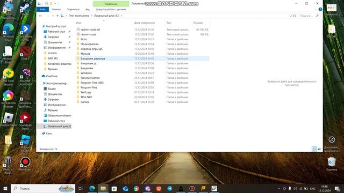Viewport: 344px width, 193px height.
Task: Launch 360 Total Security from desktop
Action: coord(8,77)
